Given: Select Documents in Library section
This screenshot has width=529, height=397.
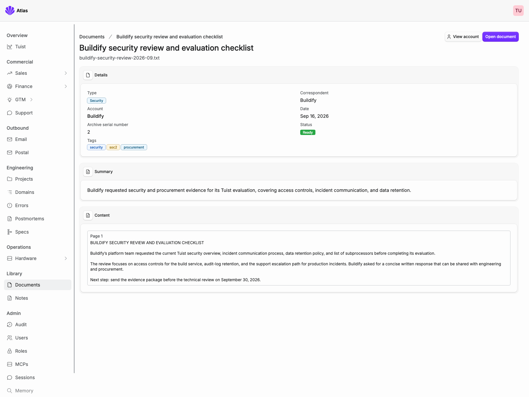Looking at the screenshot, I should pos(38,285).
